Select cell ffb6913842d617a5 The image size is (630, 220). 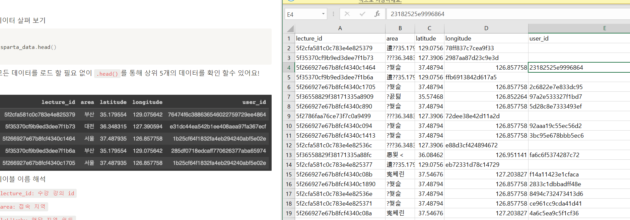[x=486, y=77]
